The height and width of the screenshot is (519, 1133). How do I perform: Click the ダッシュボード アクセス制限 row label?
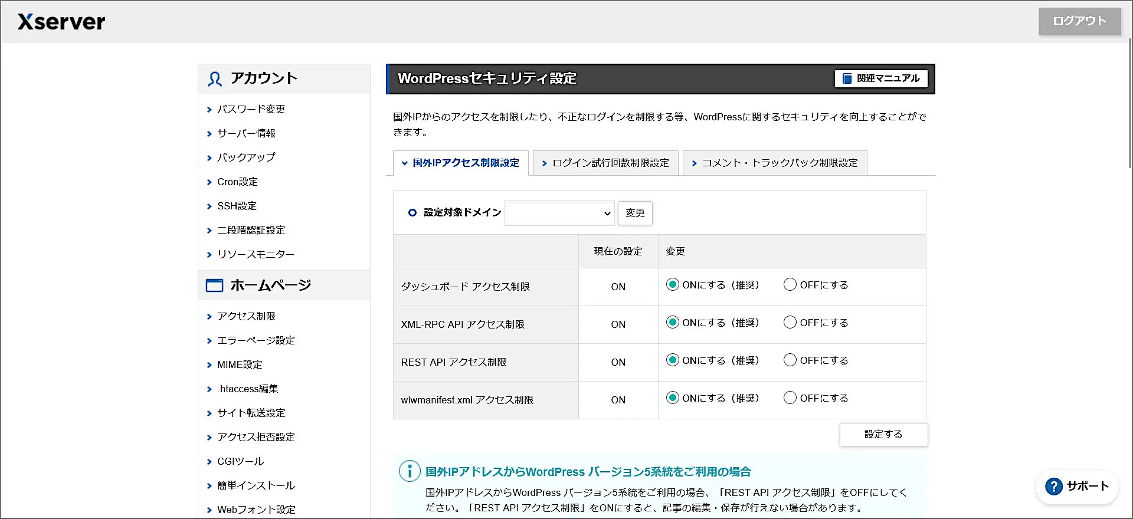[x=465, y=287]
